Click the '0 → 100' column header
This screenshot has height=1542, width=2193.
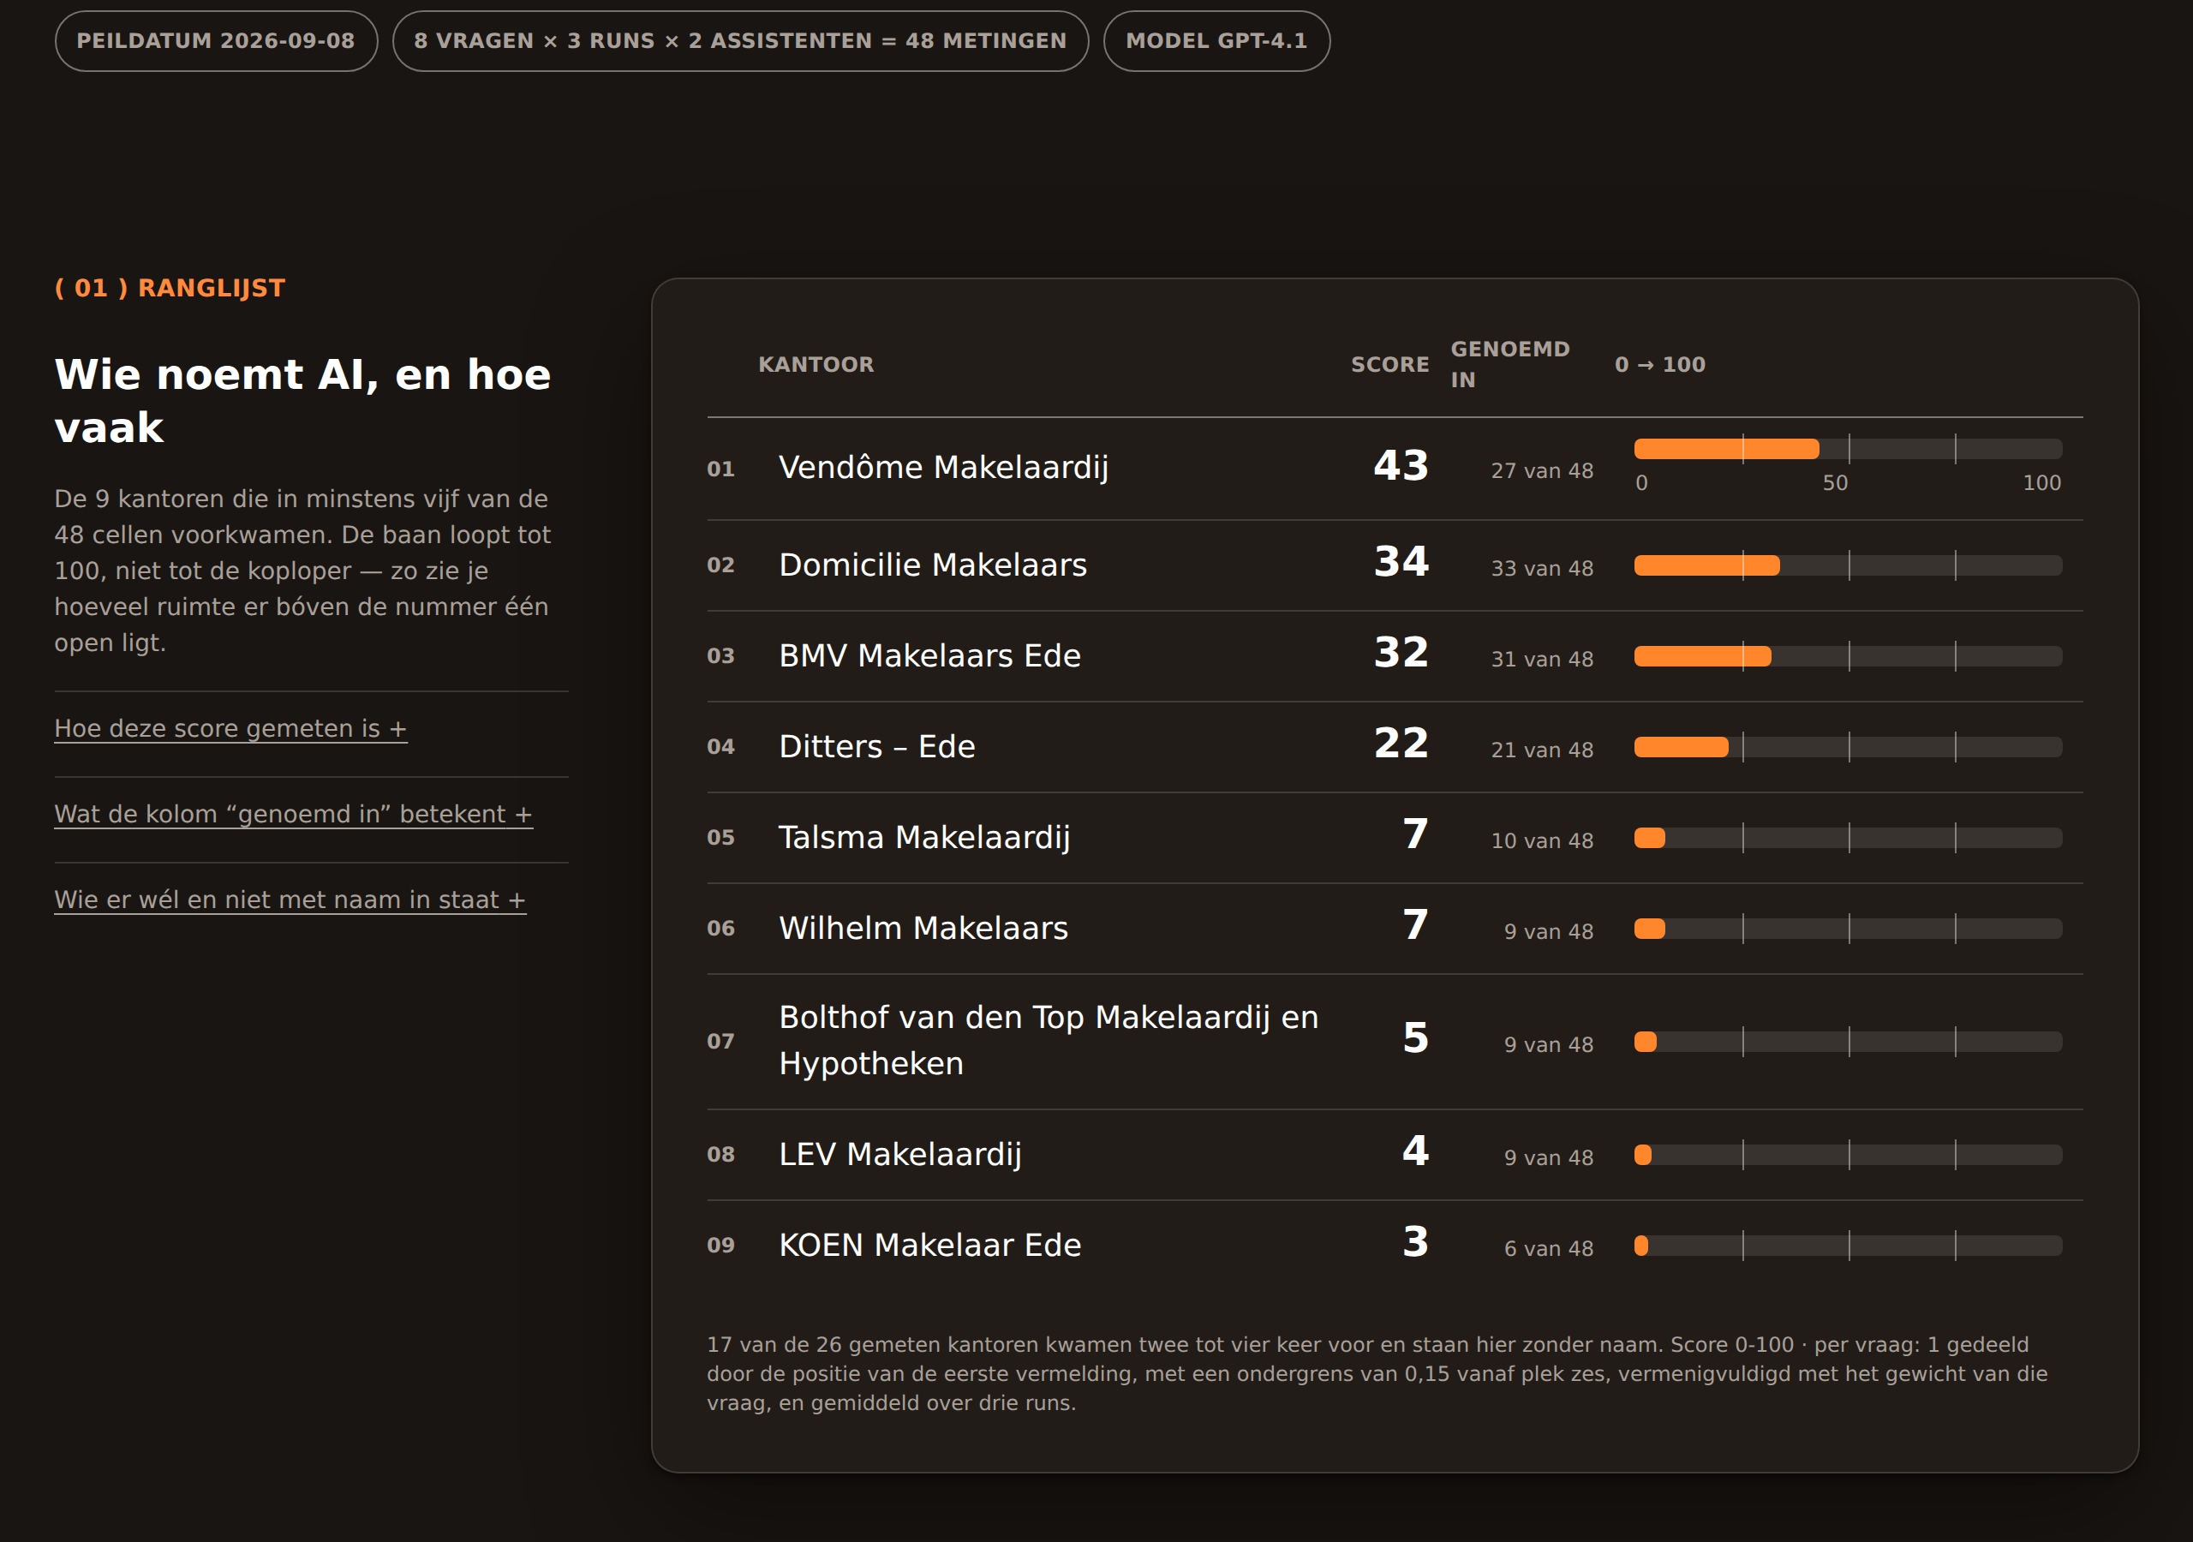click(x=1660, y=364)
